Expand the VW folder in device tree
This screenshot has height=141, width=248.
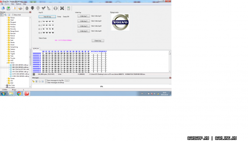pos(7,81)
